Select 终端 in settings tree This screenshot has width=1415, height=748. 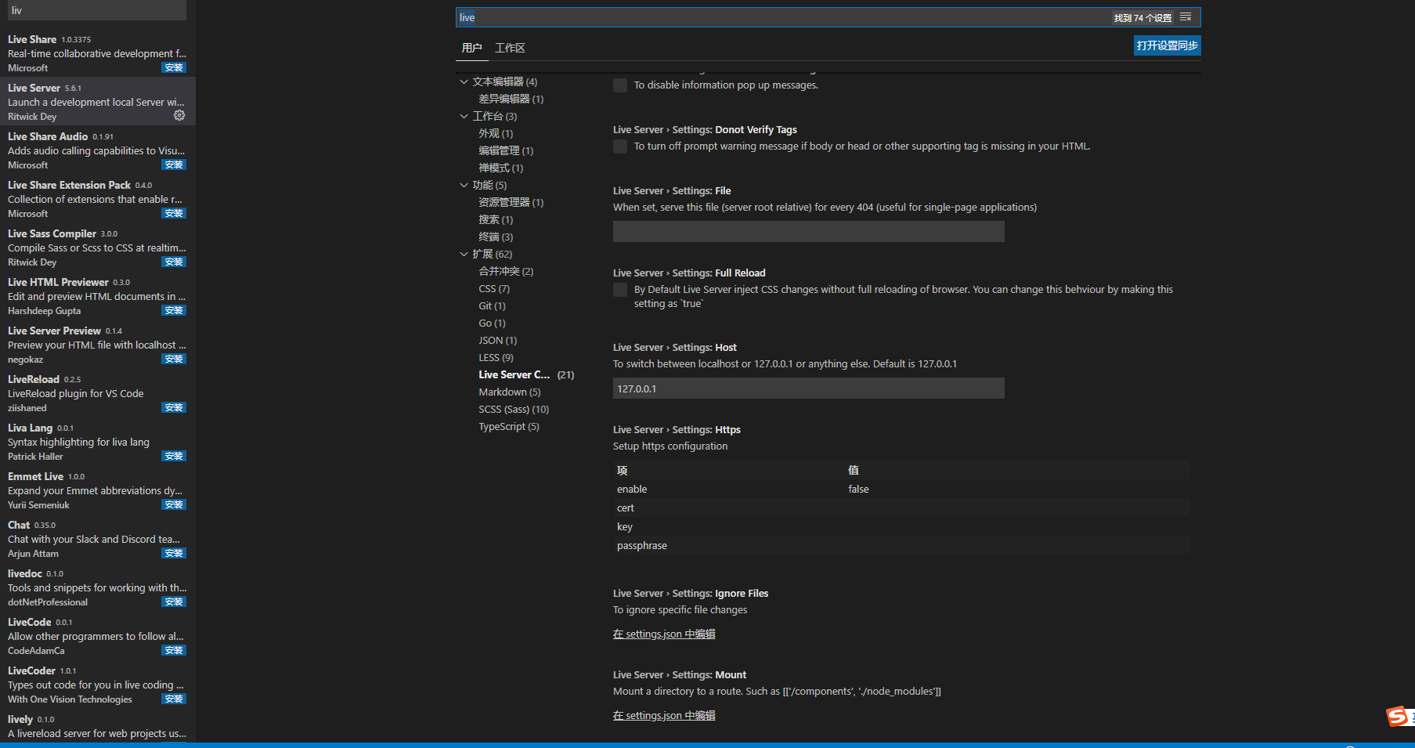point(496,237)
